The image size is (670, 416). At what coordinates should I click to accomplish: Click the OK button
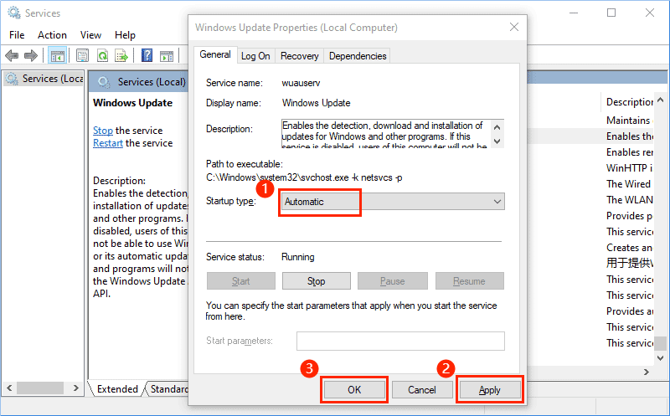pos(354,389)
